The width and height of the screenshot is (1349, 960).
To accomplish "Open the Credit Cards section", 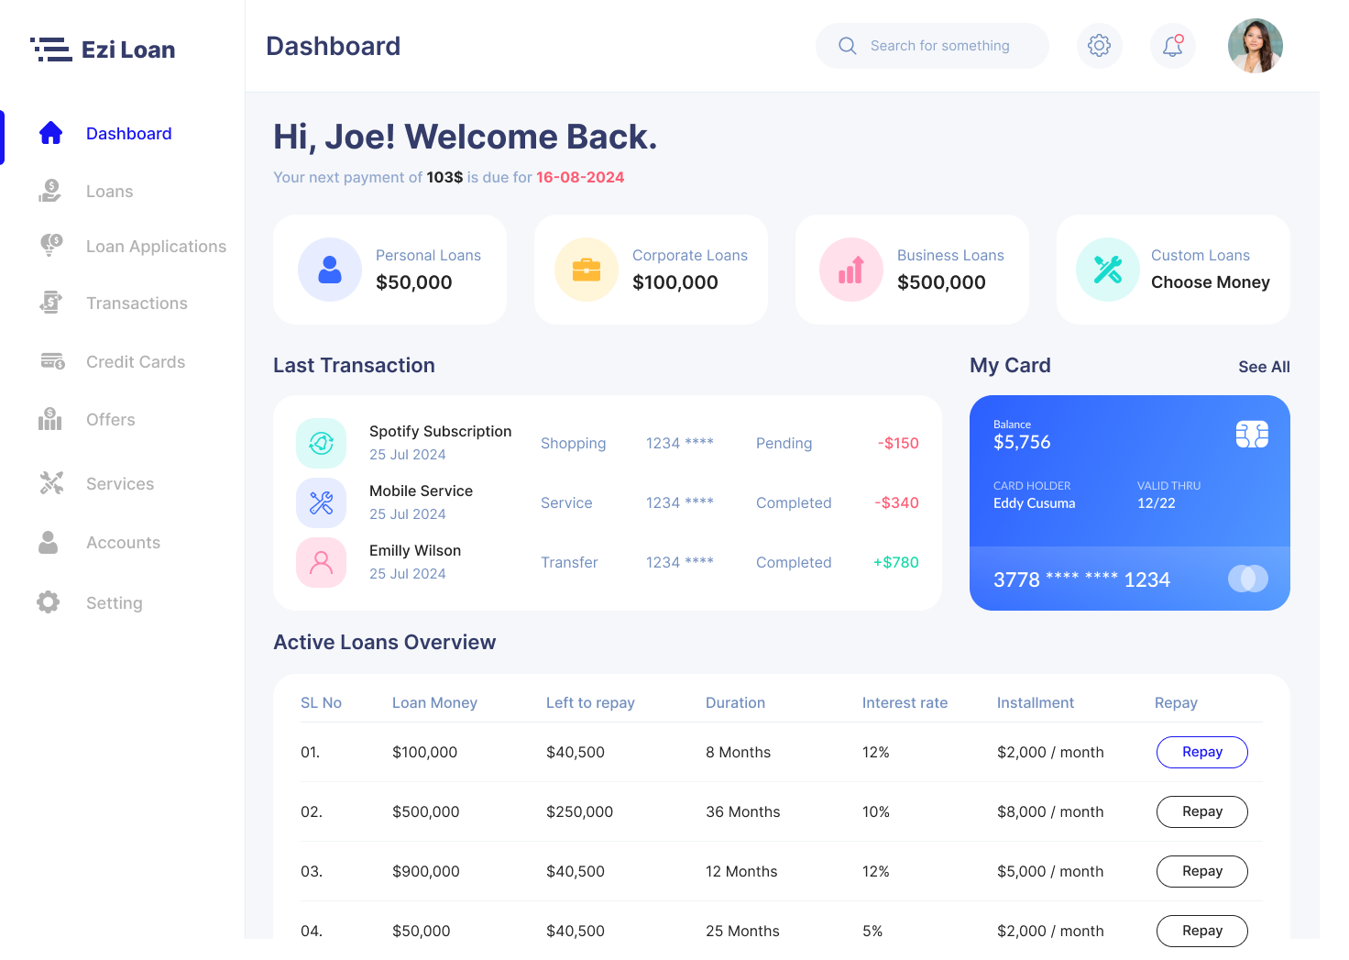I will 135,361.
